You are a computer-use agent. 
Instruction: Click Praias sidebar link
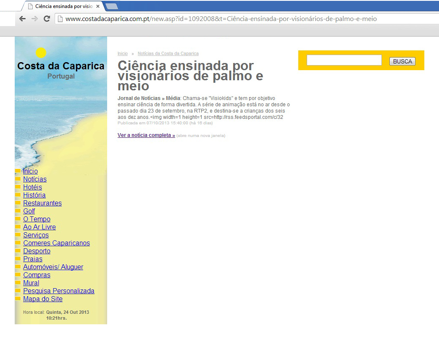coord(33,259)
